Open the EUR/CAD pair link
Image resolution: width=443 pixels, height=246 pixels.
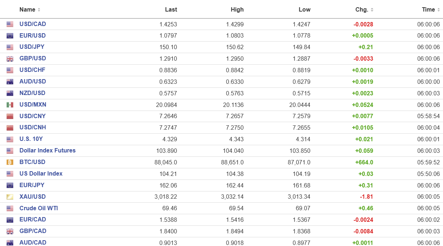point(33,220)
